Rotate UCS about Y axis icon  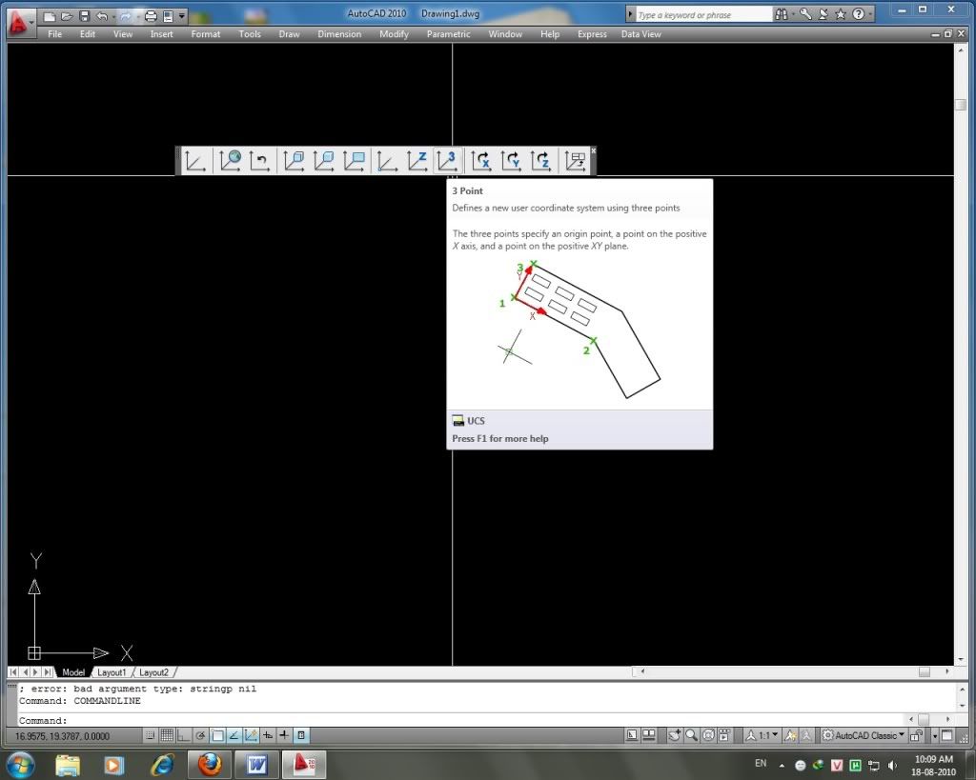[x=511, y=161]
